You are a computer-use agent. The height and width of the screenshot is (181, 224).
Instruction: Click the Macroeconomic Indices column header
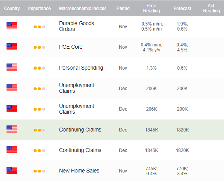tap(83, 9)
